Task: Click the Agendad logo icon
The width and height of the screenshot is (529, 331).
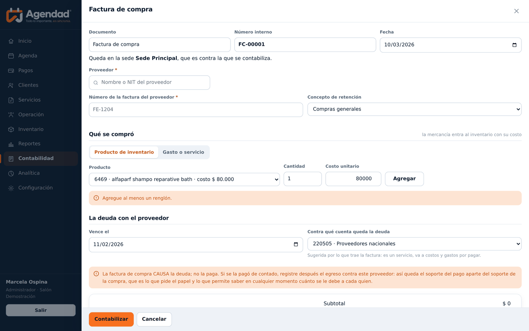Action: [14, 15]
